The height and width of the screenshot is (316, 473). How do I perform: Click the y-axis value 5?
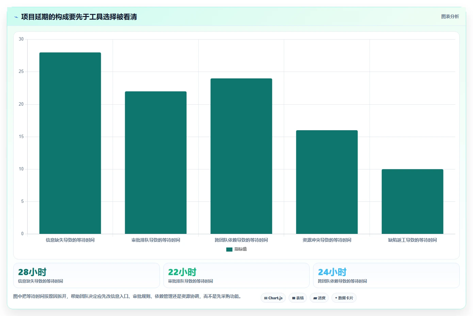pyautogui.click(x=22, y=201)
